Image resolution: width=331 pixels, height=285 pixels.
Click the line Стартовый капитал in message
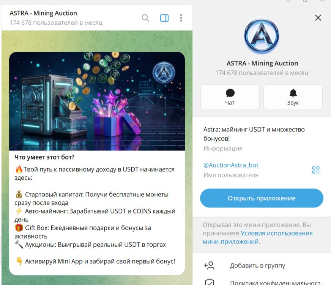pos(91,198)
